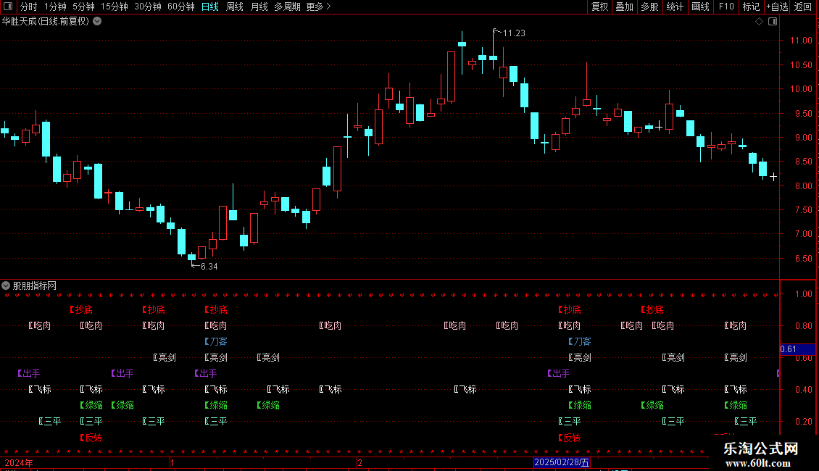
Task: Switch to 月线 monthly chart
Action: point(259,7)
